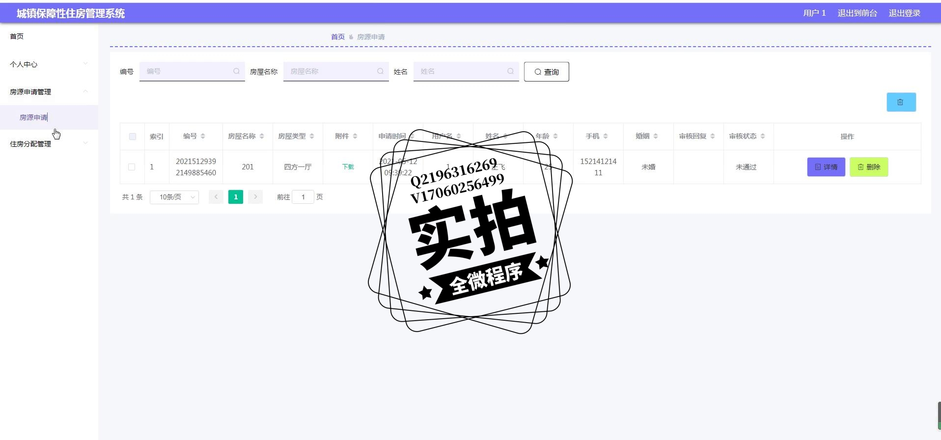Click 退出到前台 in the header
The width and height of the screenshot is (941, 440).
[x=857, y=13]
